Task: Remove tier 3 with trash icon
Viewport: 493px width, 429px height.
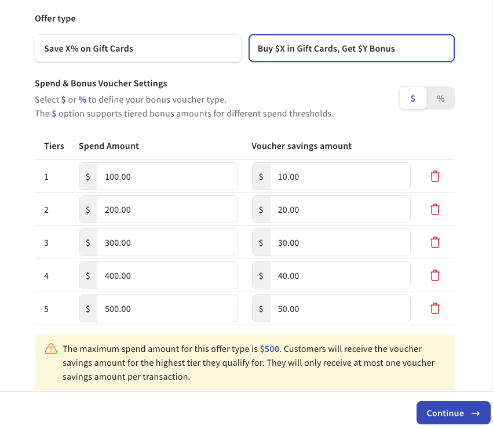Action: coord(435,243)
